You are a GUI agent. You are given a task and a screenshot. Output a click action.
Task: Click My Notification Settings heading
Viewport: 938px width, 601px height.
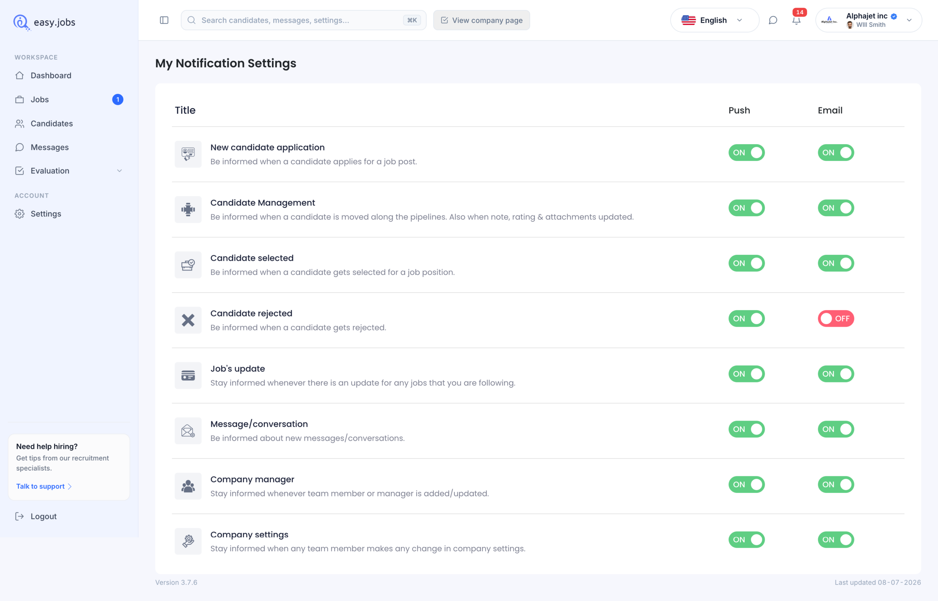(x=226, y=63)
